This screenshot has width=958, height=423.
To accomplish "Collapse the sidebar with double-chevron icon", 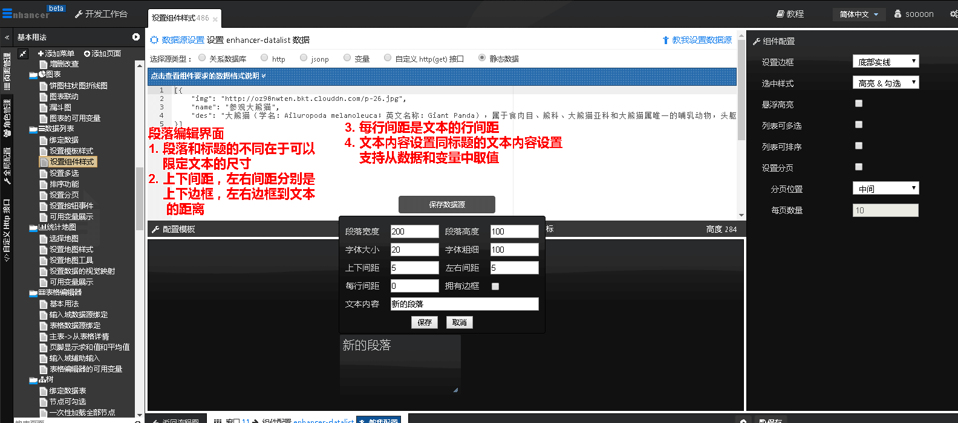I will [7, 37].
